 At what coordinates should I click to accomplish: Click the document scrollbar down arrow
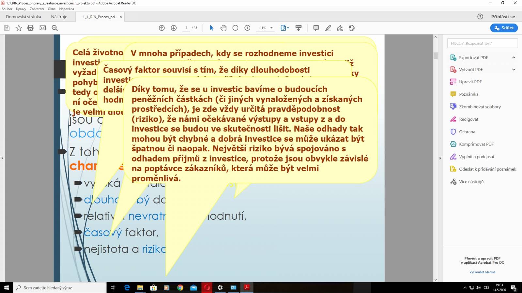(x=436, y=280)
